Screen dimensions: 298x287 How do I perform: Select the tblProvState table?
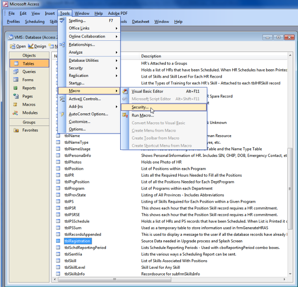tap(75, 195)
